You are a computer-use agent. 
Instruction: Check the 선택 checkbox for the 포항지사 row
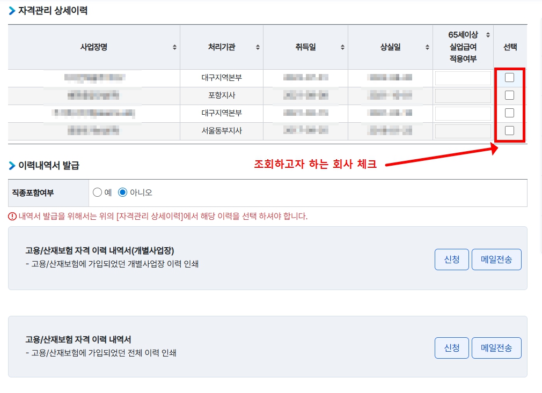pyautogui.click(x=509, y=95)
